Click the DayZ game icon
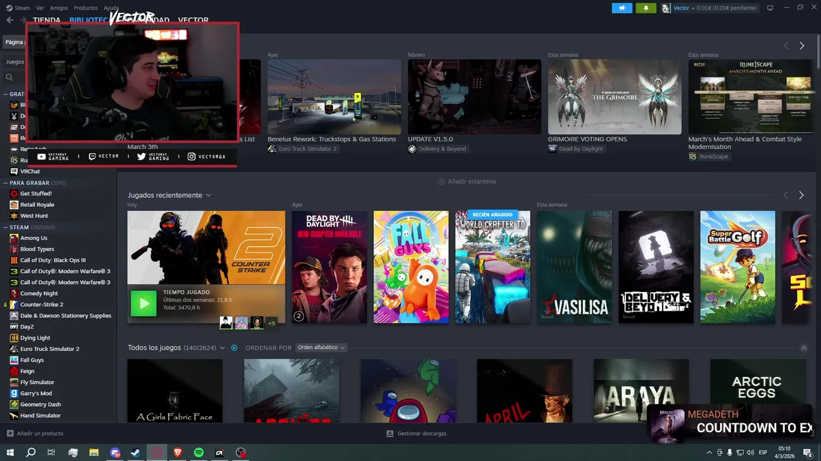The width and height of the screenshot is (821, 461). [x=14, y=327]
